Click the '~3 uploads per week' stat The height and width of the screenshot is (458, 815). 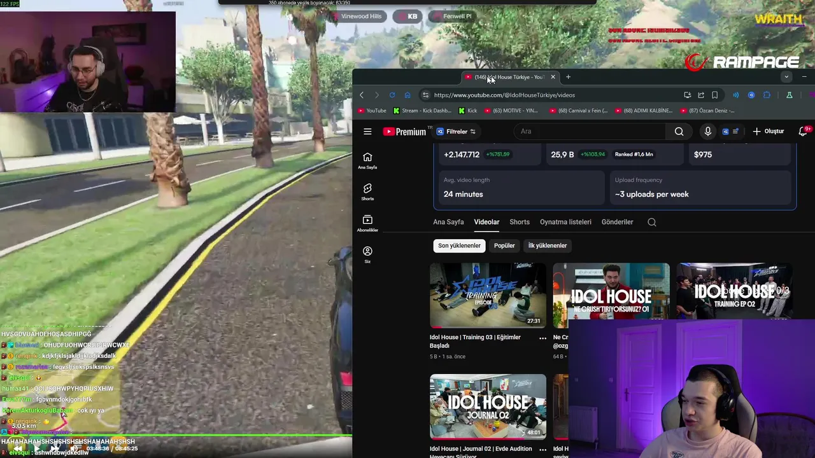point(651,194)
